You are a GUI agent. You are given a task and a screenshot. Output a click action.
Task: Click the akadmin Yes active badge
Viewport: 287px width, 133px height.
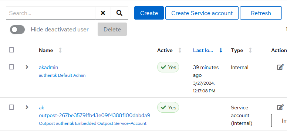[168, 67]
